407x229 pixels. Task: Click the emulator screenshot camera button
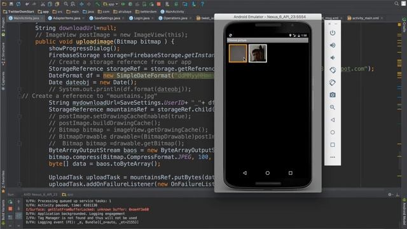tap(333, 95)
